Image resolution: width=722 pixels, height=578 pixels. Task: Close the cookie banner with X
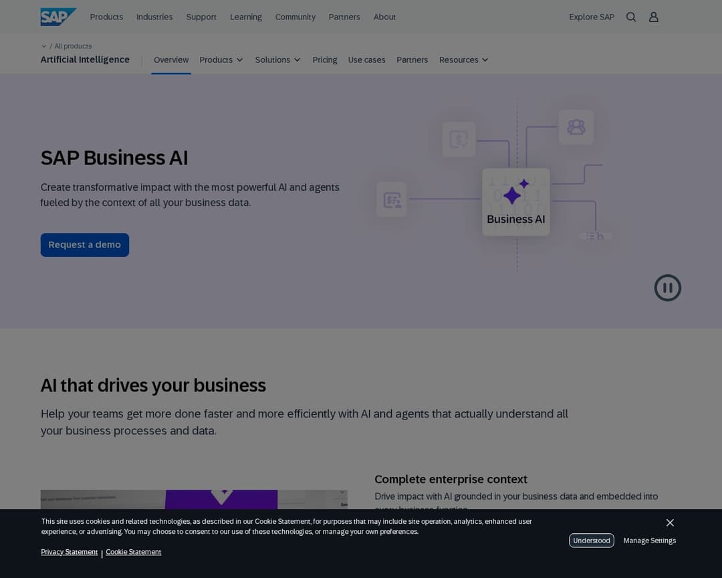point(670,522)
